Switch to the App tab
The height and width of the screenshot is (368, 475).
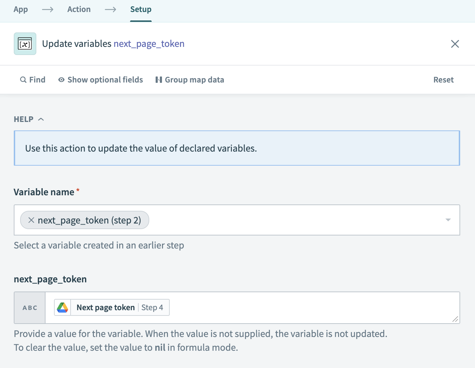coord(20,10)
